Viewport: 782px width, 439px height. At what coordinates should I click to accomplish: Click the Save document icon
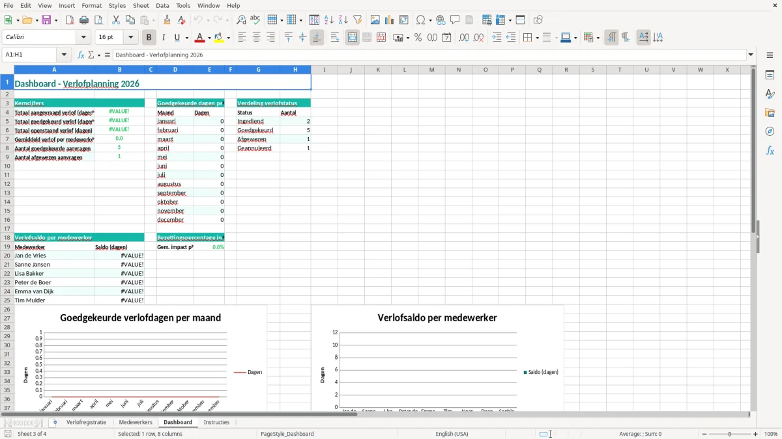tap(46, 20)
